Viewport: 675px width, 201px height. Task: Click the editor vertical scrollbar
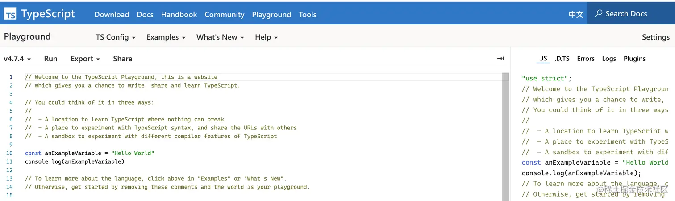(505, 133)
